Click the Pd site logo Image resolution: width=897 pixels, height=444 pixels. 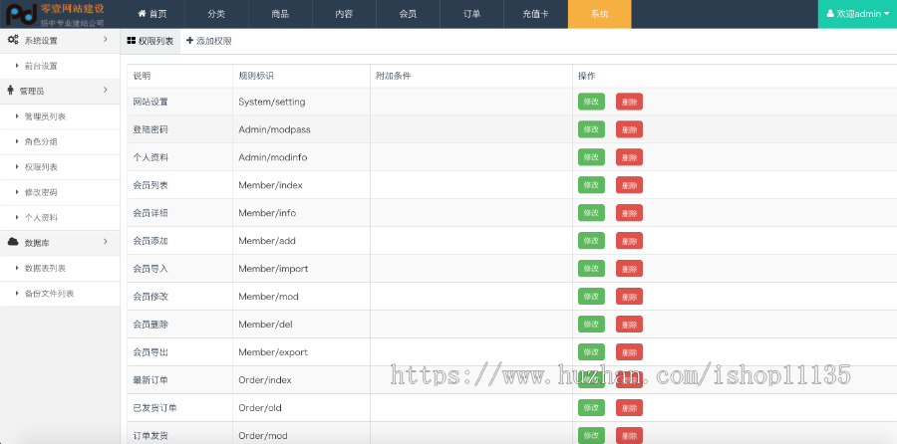click(x=21, y=14)
